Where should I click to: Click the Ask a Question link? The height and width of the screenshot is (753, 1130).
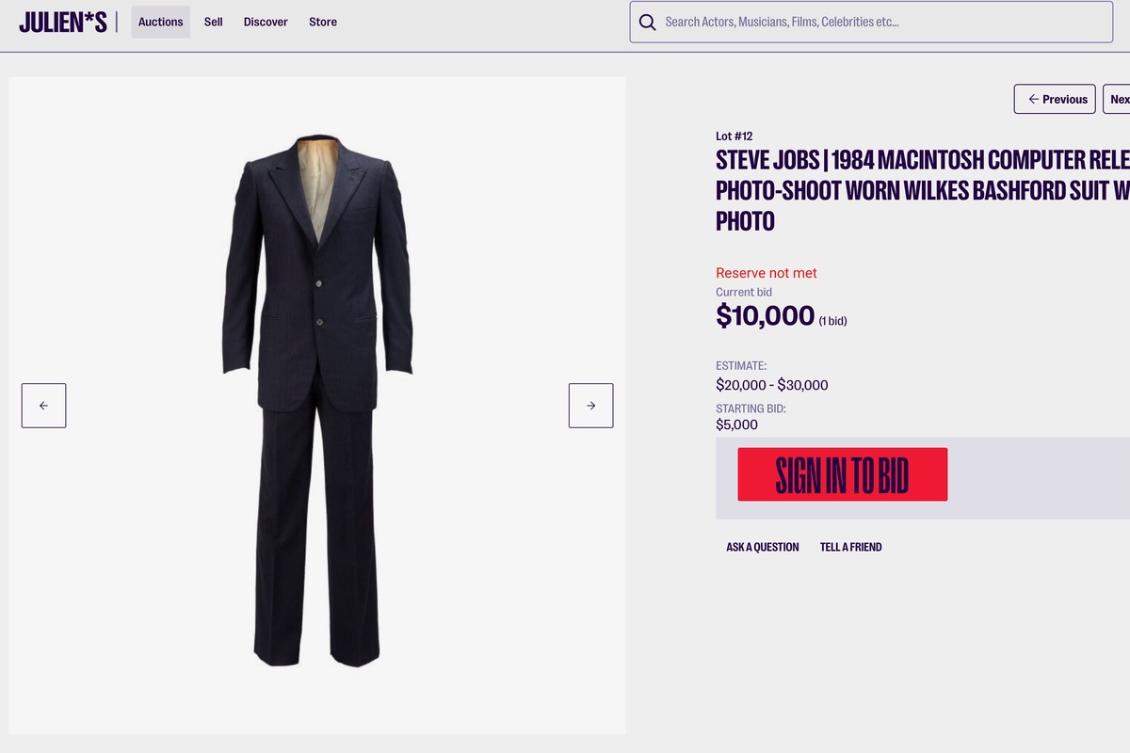[762, 547]
